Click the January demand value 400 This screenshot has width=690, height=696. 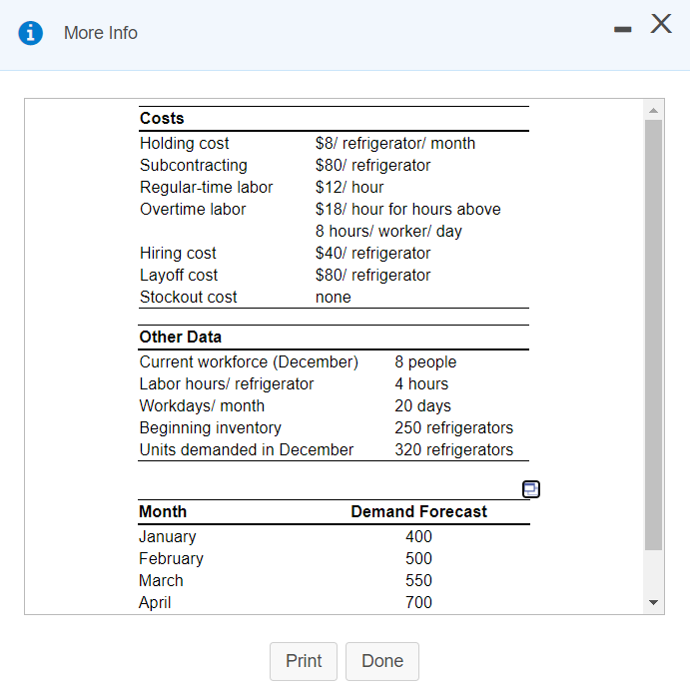418,536
